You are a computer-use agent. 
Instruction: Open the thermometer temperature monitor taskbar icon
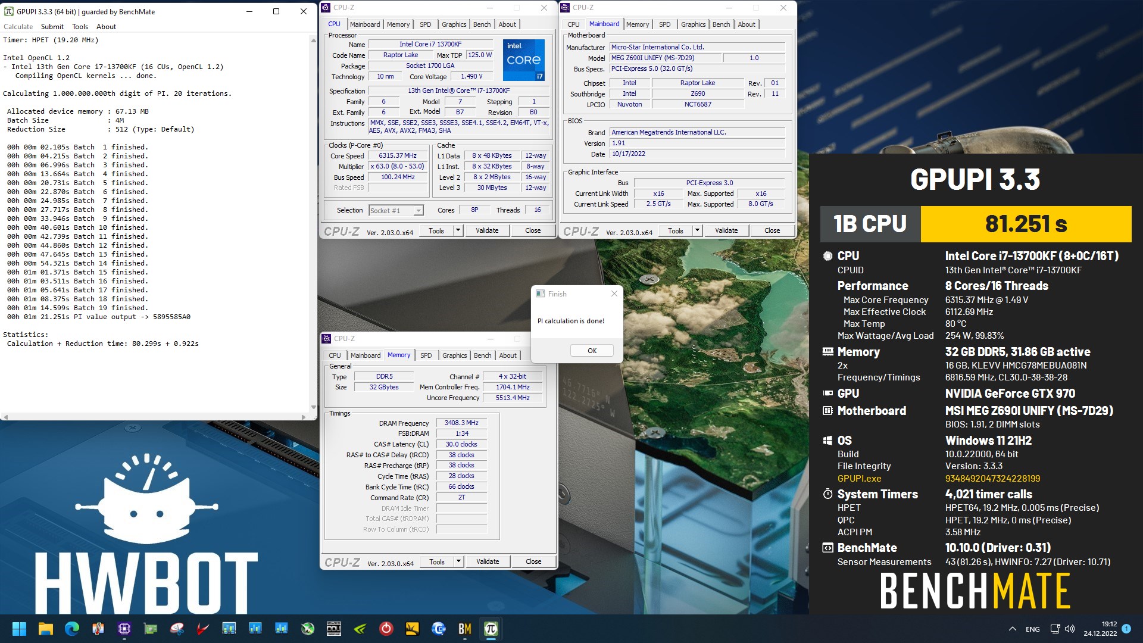[x=98, y=629]
